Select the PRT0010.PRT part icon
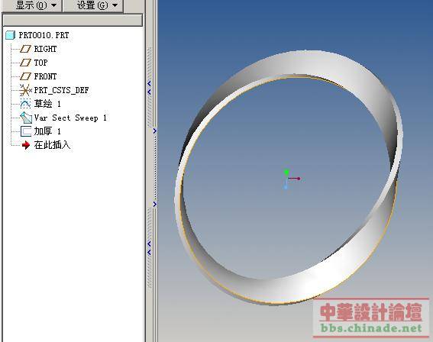The image size is (433, 342). click(x=10, y=35)
